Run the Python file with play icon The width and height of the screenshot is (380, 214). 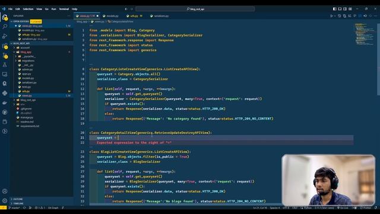pyautogui.click(x=331, y=16)
